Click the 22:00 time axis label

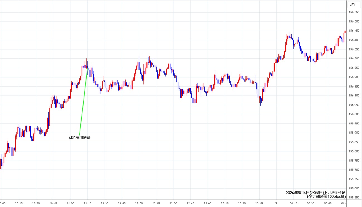pyautogui.click(x=139, y=203)
